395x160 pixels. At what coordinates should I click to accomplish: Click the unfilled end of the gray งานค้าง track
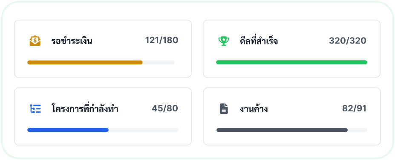tap(358, 130)
